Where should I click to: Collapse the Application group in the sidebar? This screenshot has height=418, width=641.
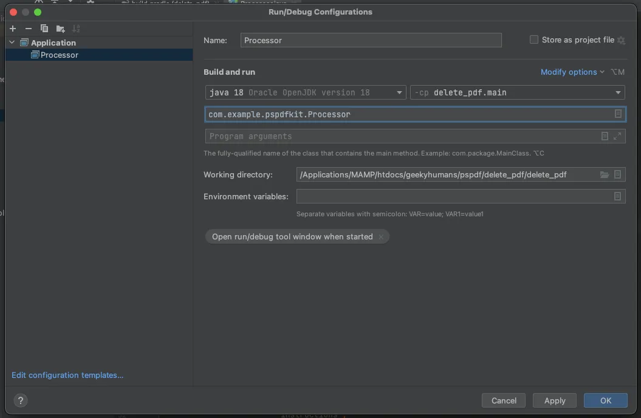pyautogui.click(x=11, y=43)
